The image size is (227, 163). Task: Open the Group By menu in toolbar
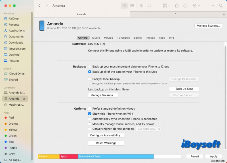coord(166,6)
